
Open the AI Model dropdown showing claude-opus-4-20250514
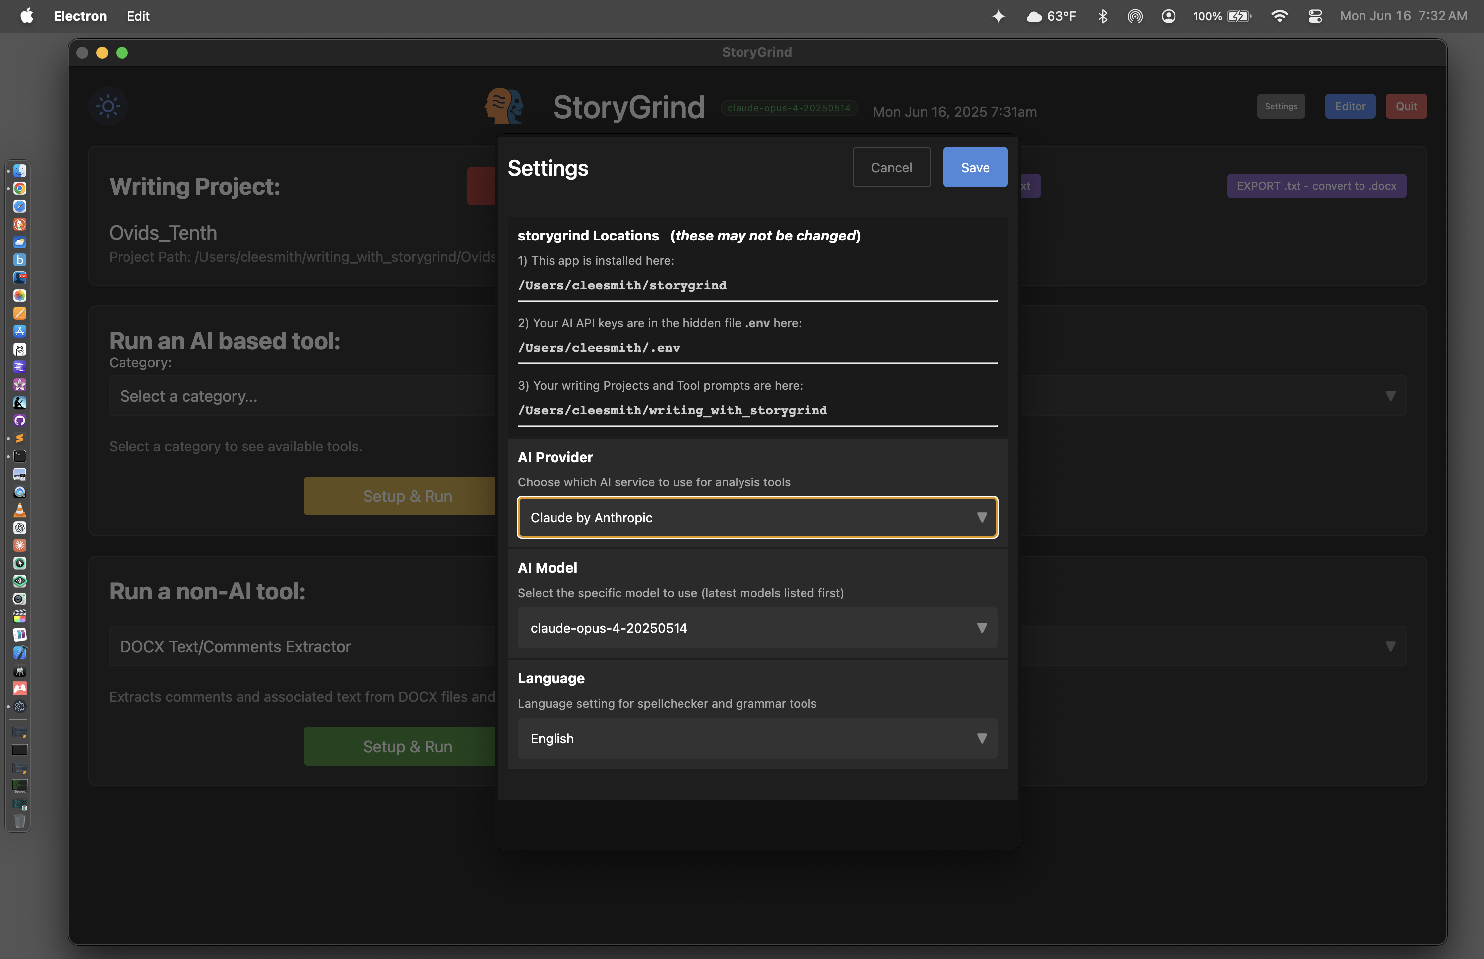(757, 628)
